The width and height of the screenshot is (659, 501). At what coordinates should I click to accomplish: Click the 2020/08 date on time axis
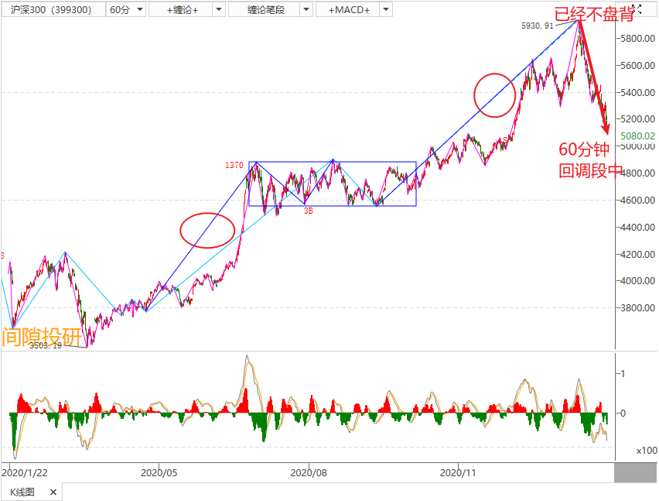coord(309,472)
